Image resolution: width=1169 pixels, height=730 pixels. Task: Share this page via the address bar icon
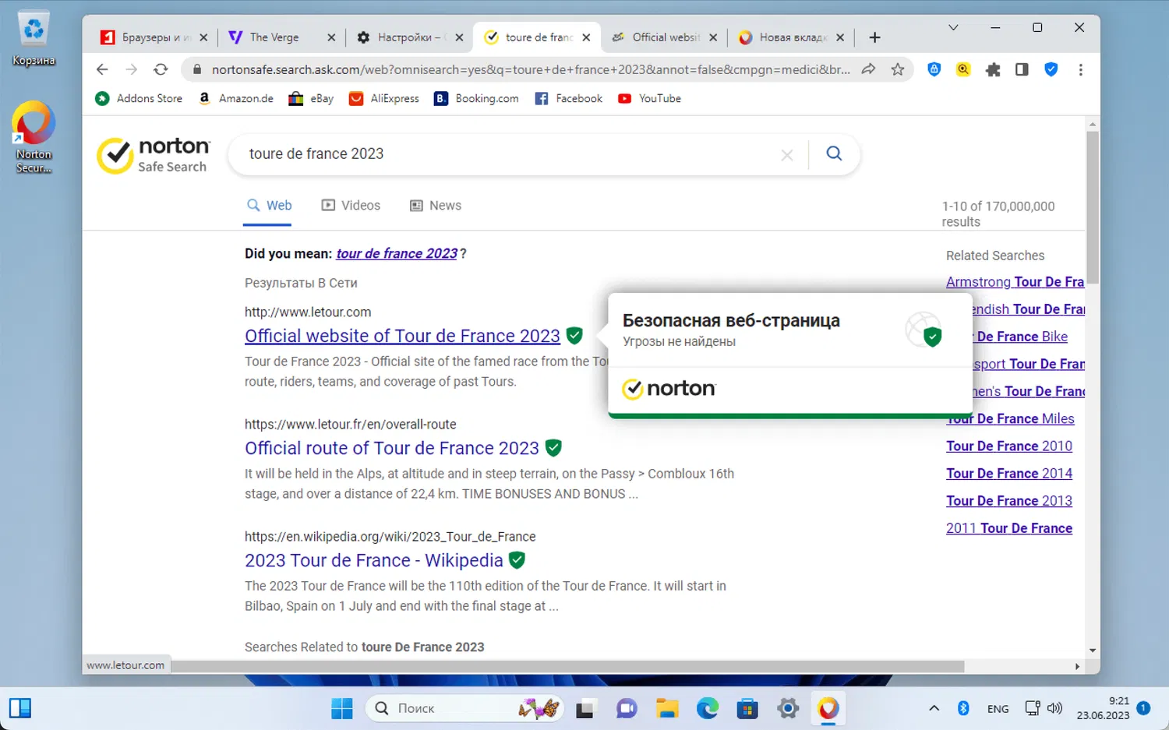point(868,69)
